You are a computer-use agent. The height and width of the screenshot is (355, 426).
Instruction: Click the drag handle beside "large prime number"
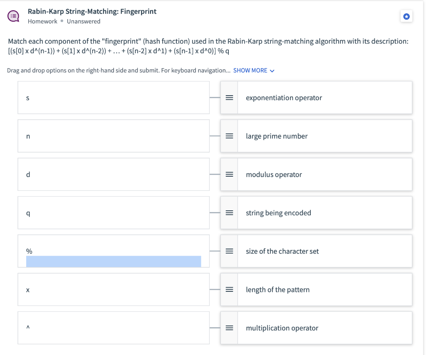pyautogui.click(x=229, y=136)
